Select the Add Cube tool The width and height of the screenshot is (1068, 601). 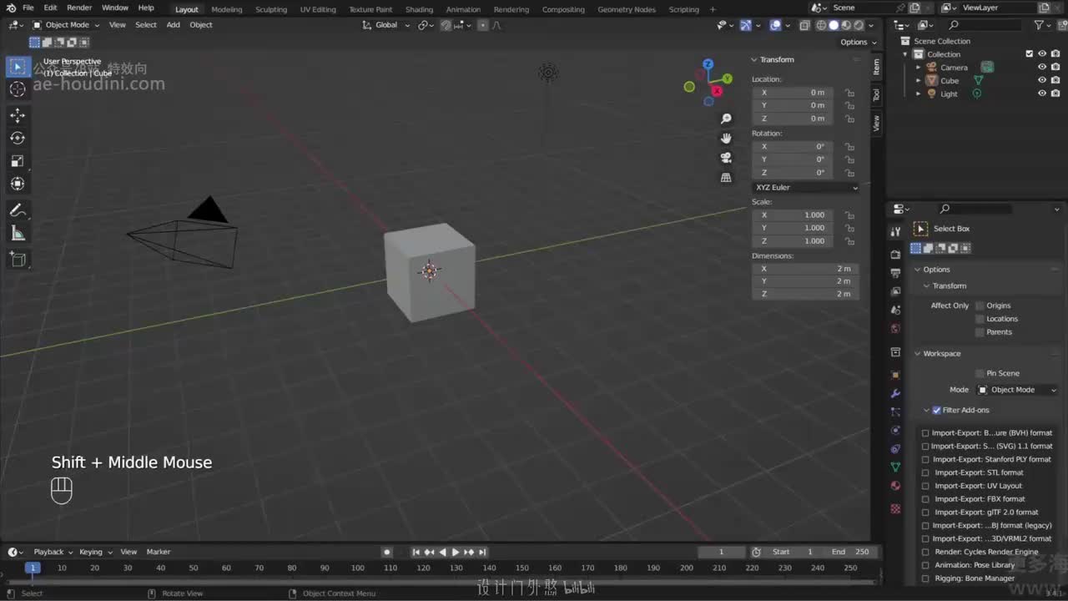(18, 260)
